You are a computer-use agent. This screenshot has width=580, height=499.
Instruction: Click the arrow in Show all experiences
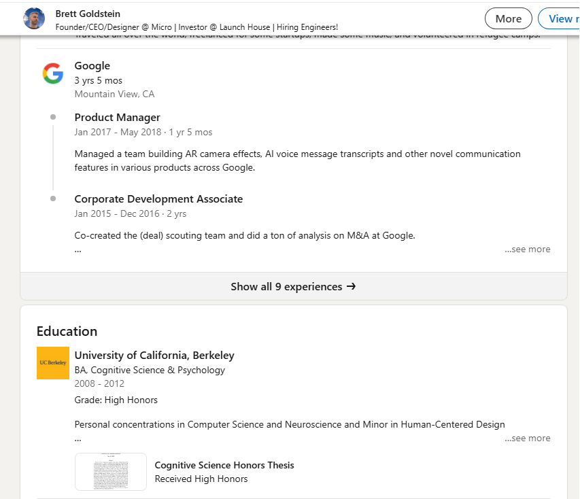(351, 286)
